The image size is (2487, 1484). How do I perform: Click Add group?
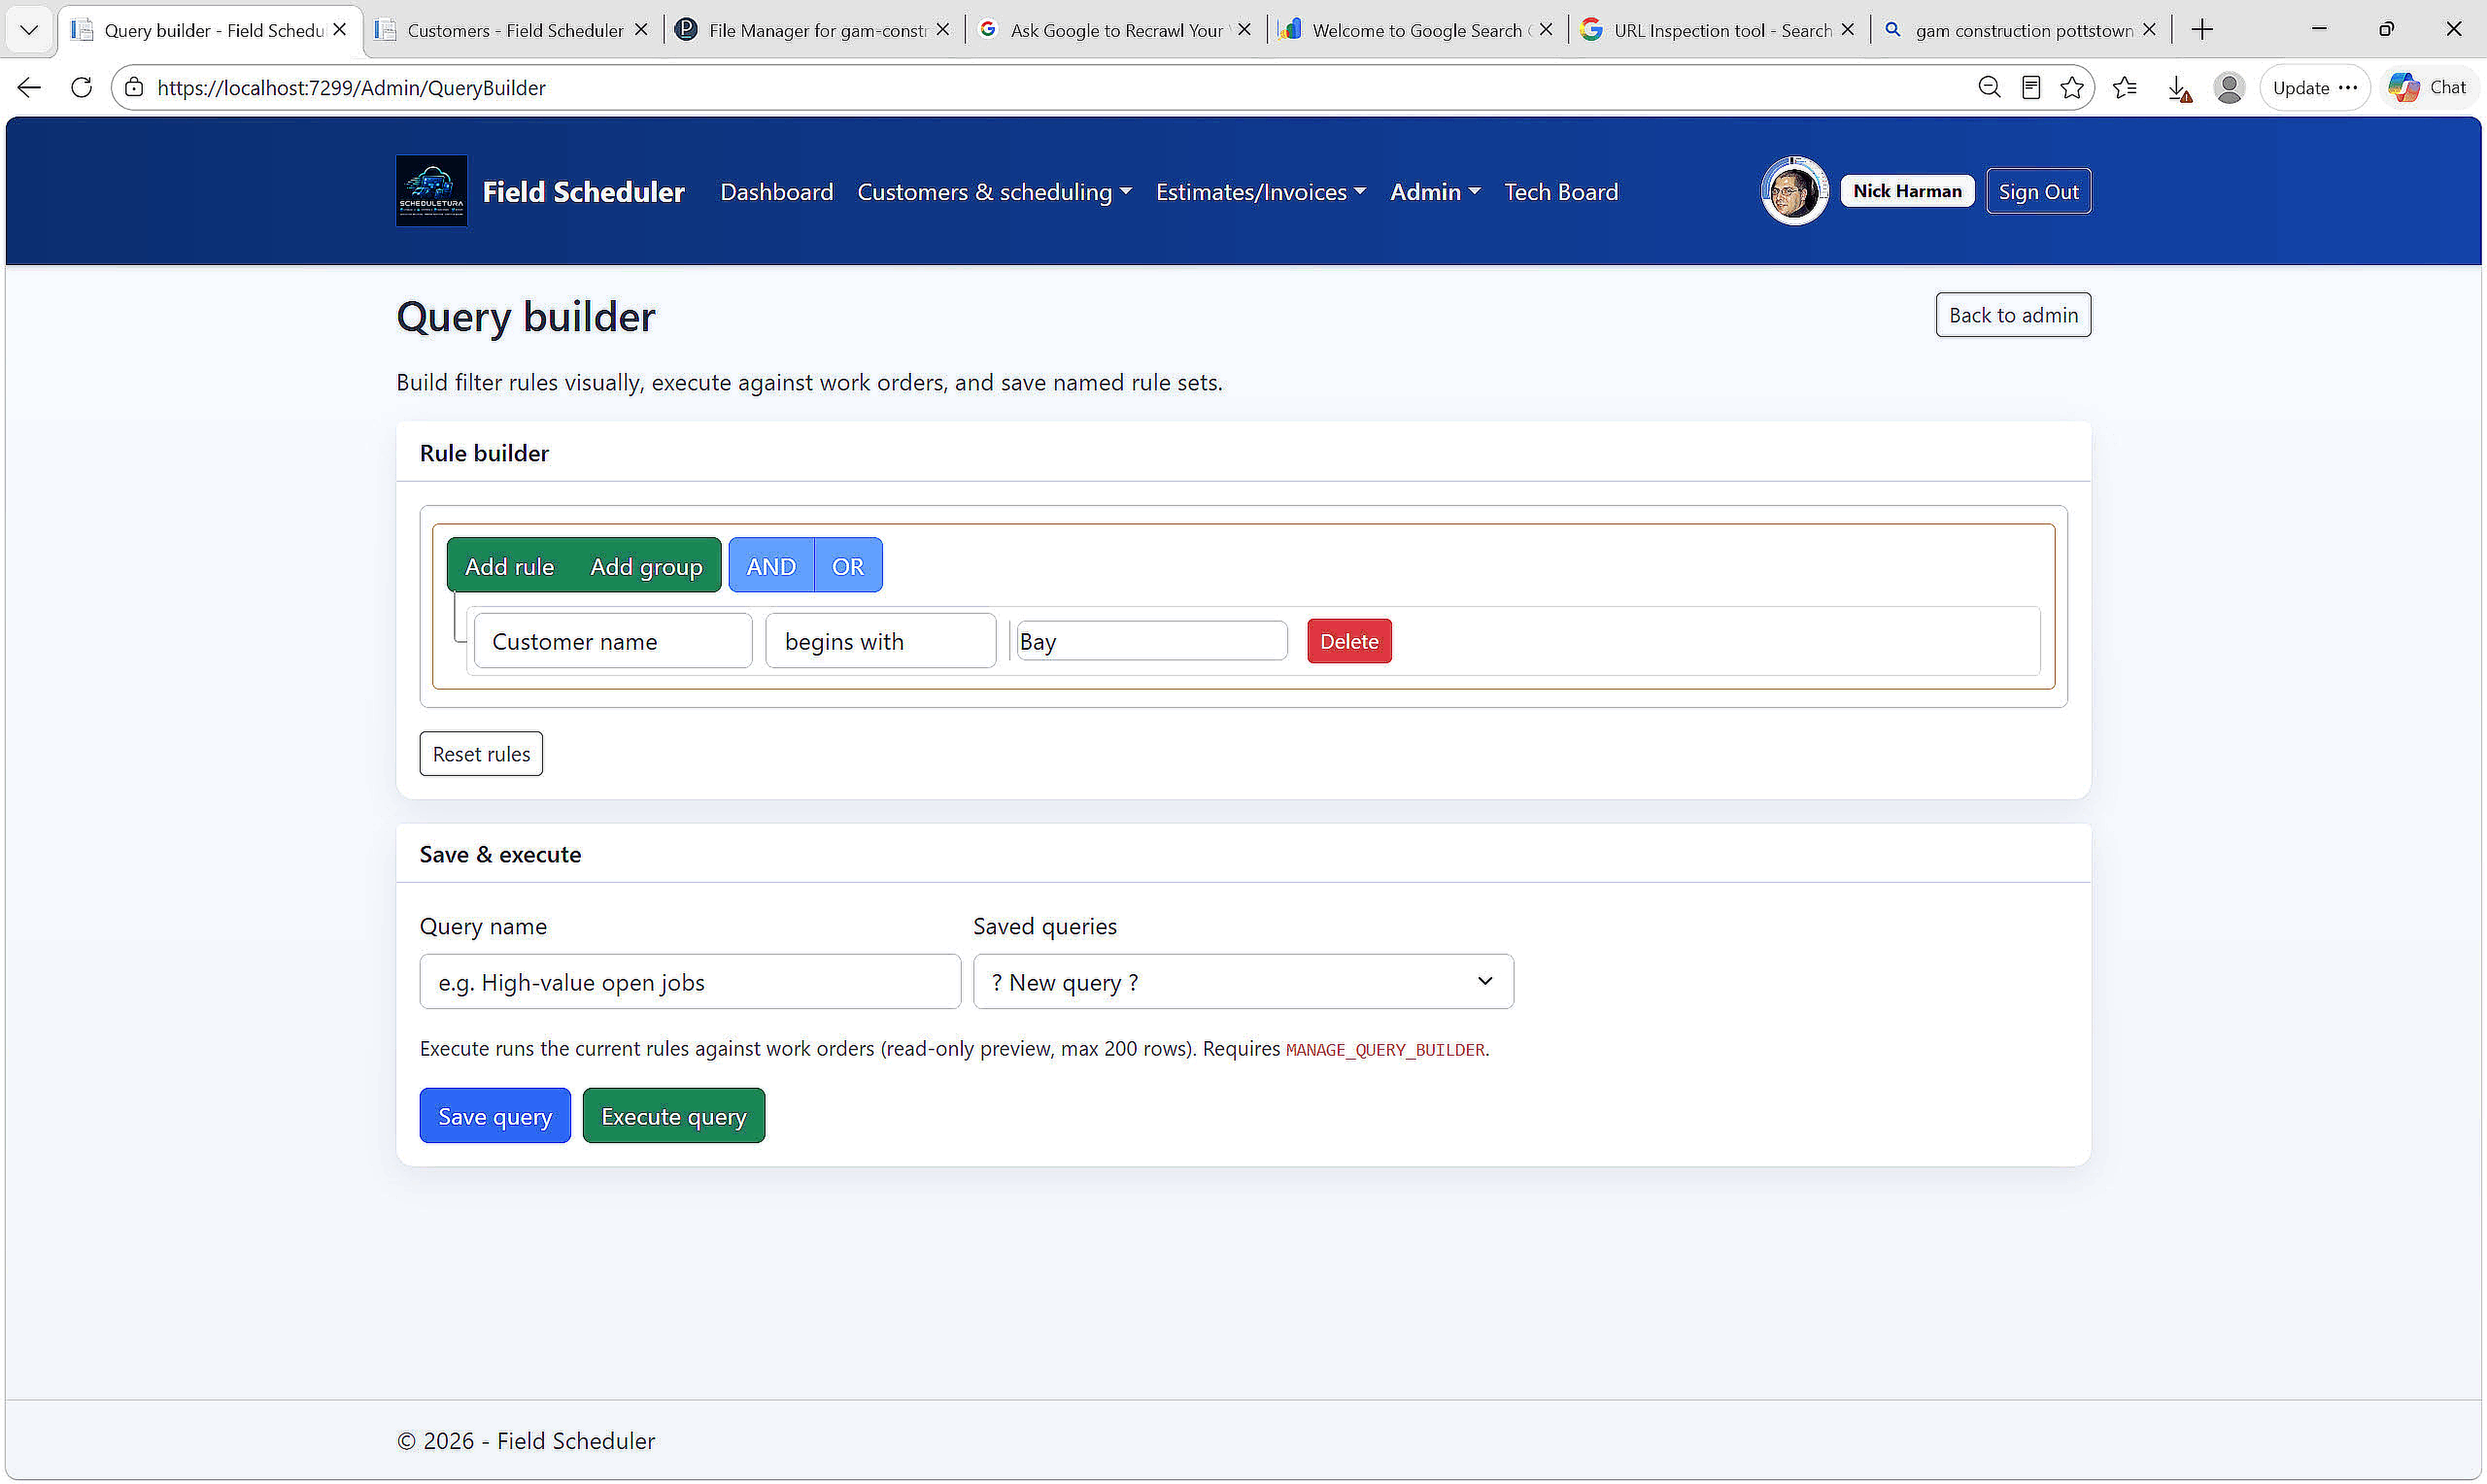[646, 566]
